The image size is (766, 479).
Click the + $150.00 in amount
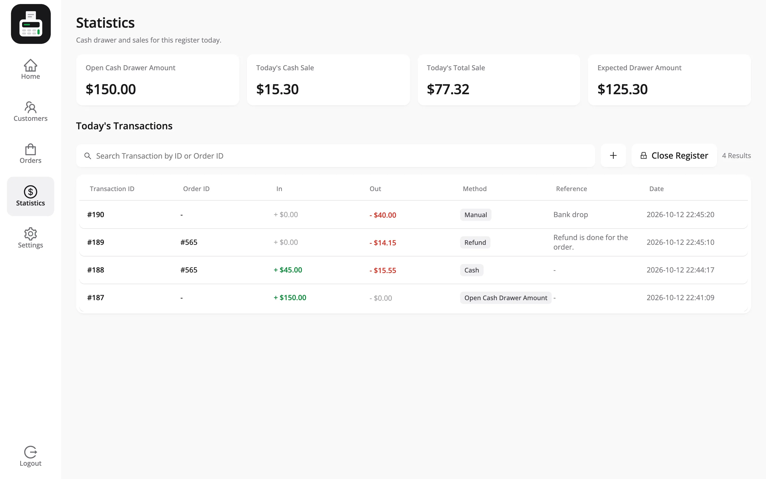tap(290, 298)
